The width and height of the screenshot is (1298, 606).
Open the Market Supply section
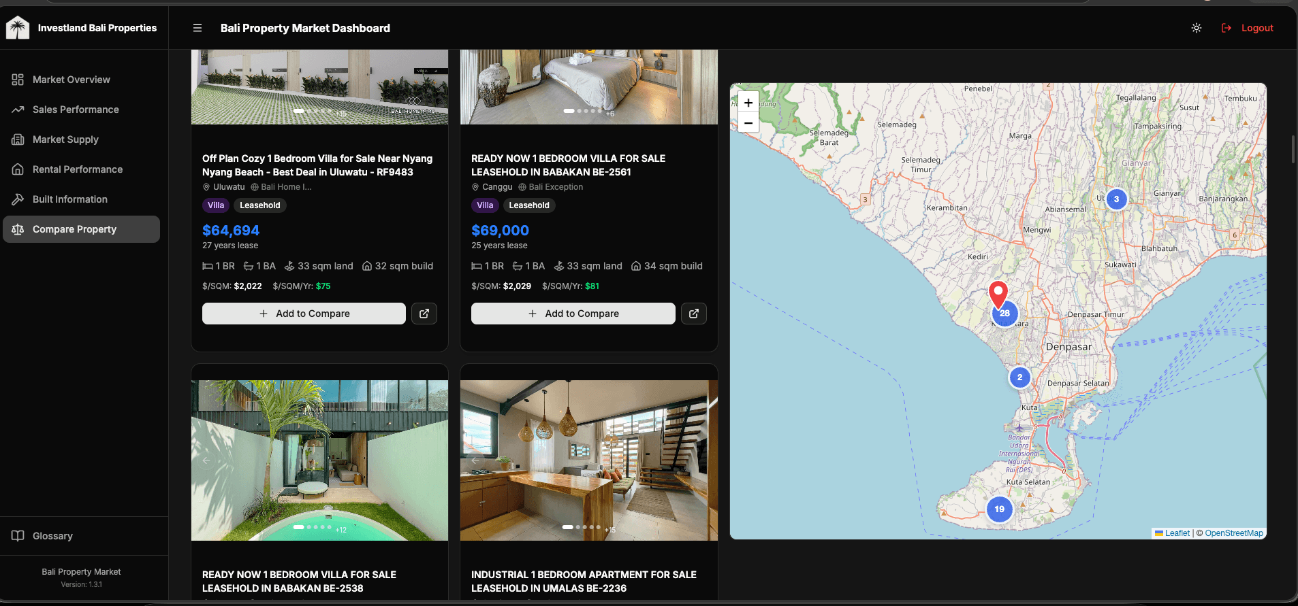(x=65, y=139)
